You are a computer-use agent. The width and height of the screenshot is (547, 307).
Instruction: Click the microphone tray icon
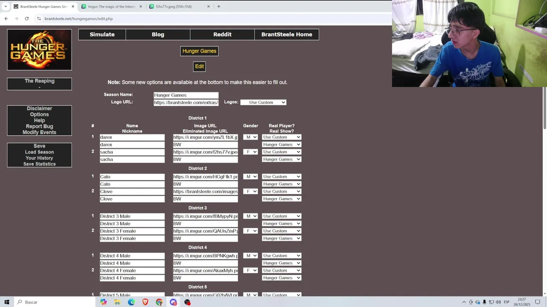[x=485, y=302]
